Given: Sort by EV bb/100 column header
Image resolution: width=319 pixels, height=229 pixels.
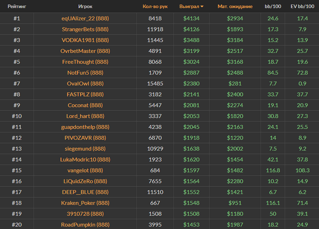Looking at the screenshot, I should [301, 7].
